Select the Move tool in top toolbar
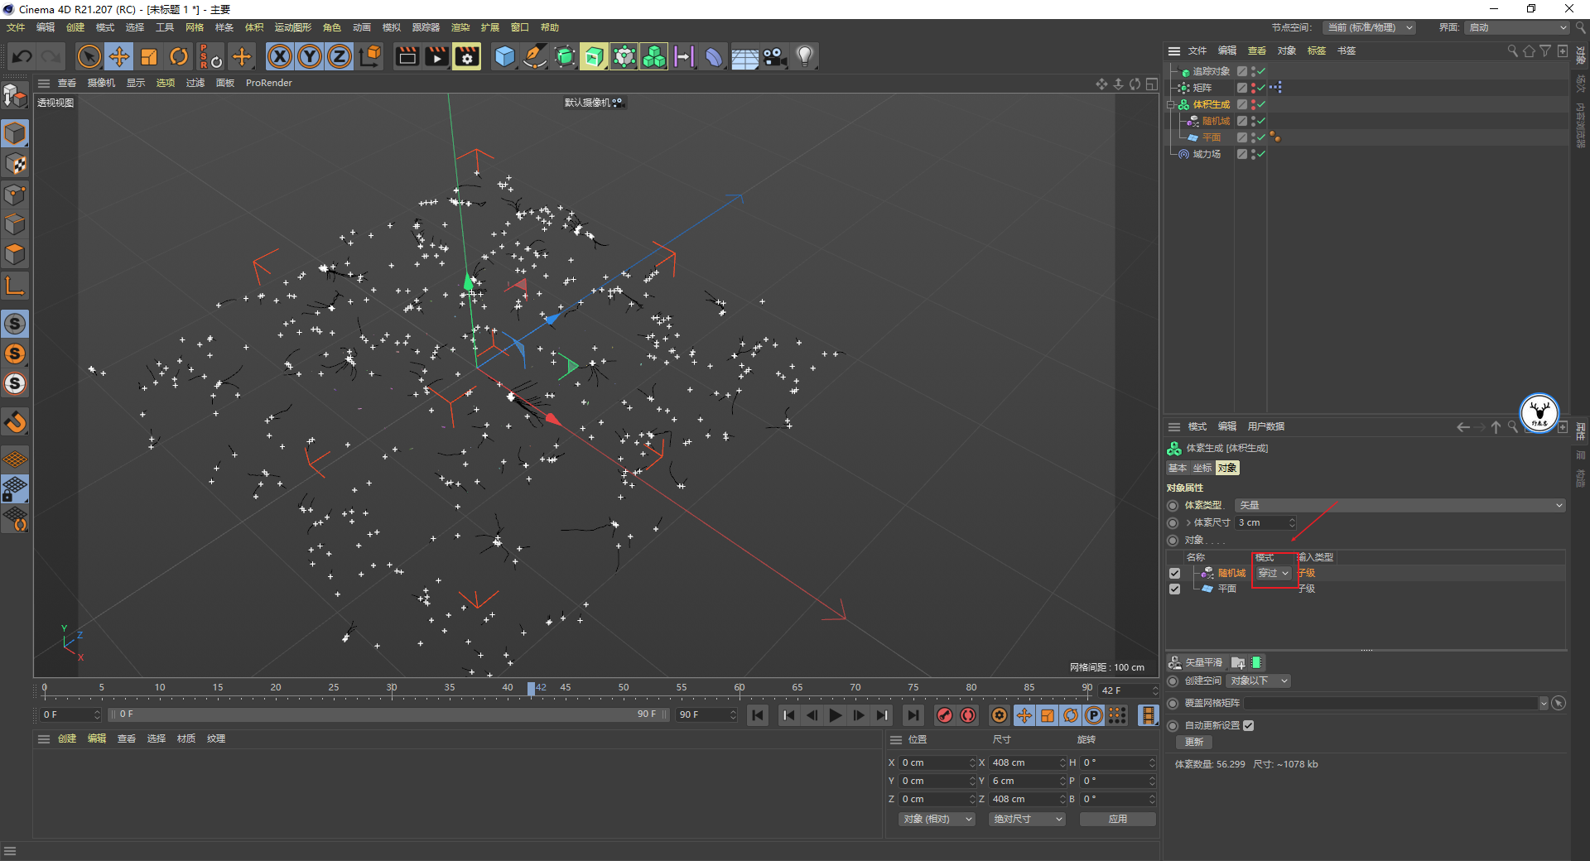The width and height of the screenshot is (1590, 861). pyautogui.click(x=119, y=56)
